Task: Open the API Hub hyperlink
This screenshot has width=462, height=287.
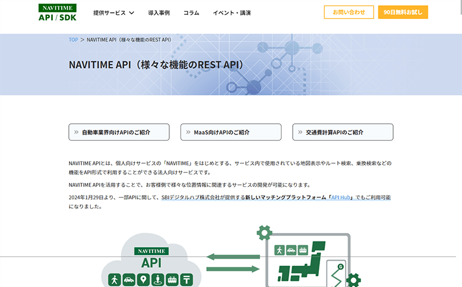Action: pyautogui.click(x=341, y=197)
